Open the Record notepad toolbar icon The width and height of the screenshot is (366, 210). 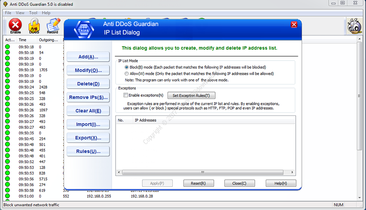(53, 26)
